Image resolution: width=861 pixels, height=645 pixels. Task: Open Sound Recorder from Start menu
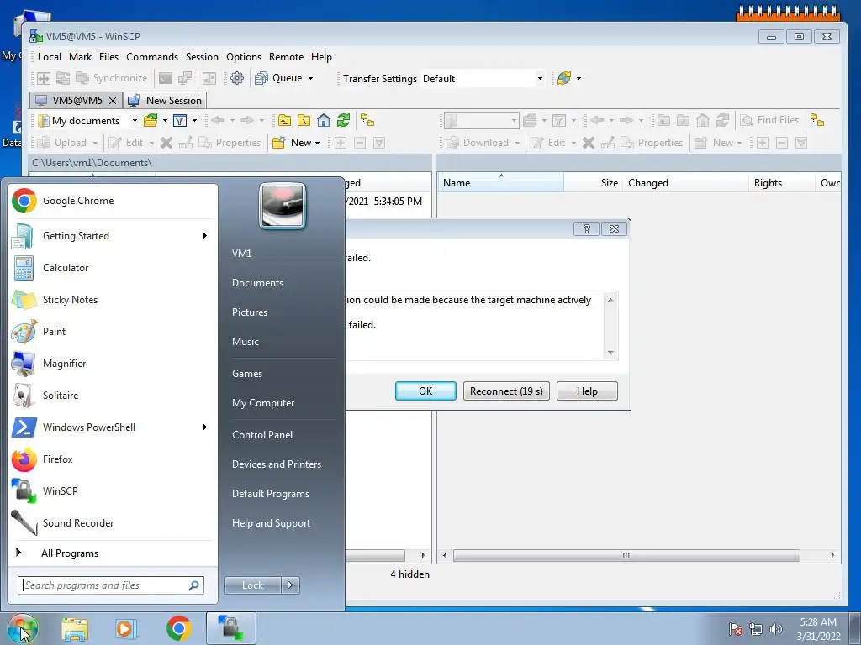tap(113, 522)
